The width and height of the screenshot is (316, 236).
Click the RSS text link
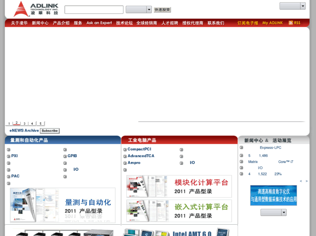(x=297, y=23)
